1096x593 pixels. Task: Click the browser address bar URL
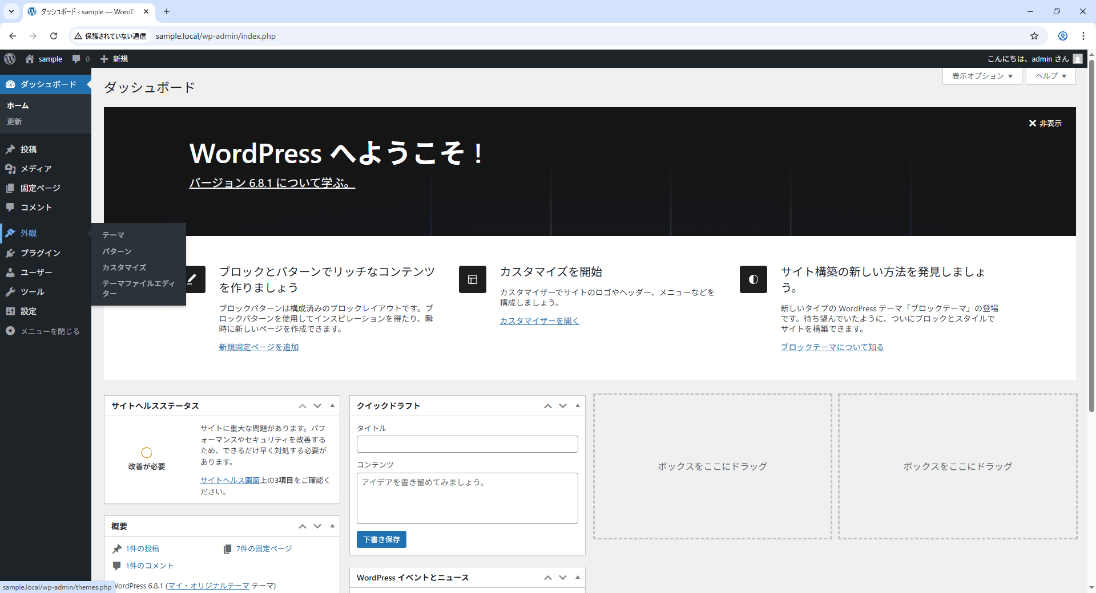coord(216,36)
